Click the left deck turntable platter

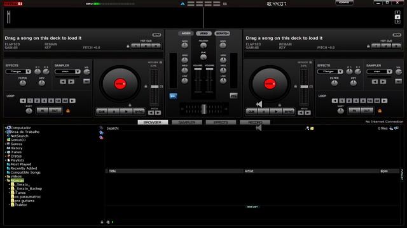[120, 84]
